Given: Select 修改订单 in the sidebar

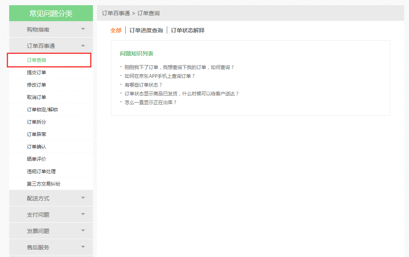Looking at the screenshot, I should click(x=36, y=85).
